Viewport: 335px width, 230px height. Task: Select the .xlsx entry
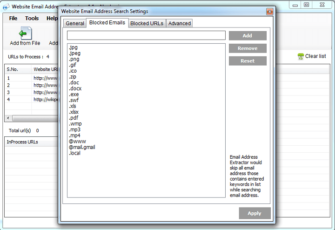[x=74, y=112]
